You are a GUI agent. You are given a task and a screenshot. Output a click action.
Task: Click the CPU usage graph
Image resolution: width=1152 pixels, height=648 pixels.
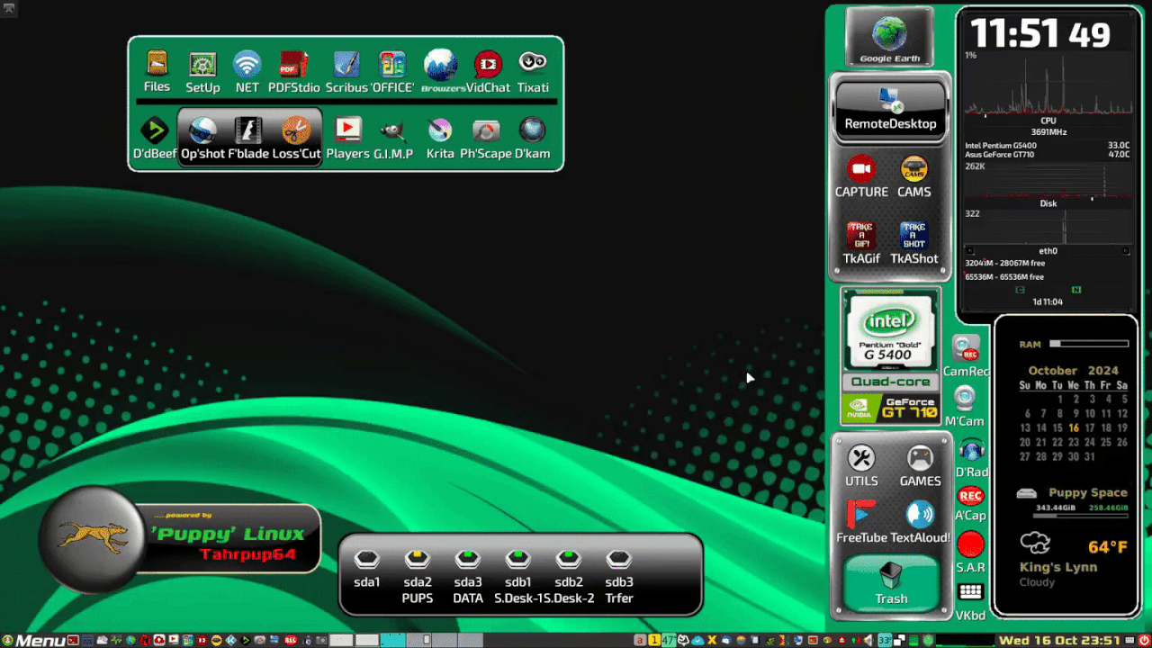[x=1048, y=85]
